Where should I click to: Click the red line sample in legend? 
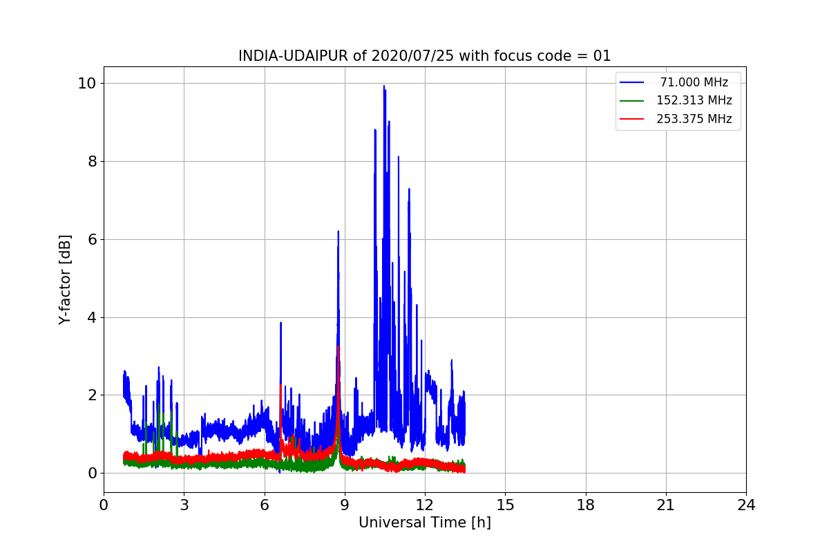[632, 119]
